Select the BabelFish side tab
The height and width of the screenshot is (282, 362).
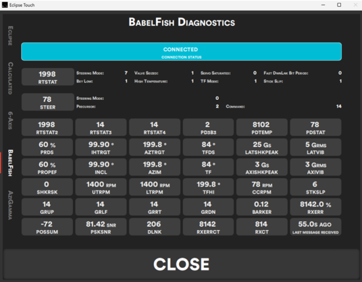10,163
